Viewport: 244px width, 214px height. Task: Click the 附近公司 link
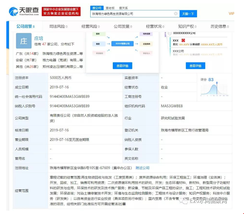point(142,168)
